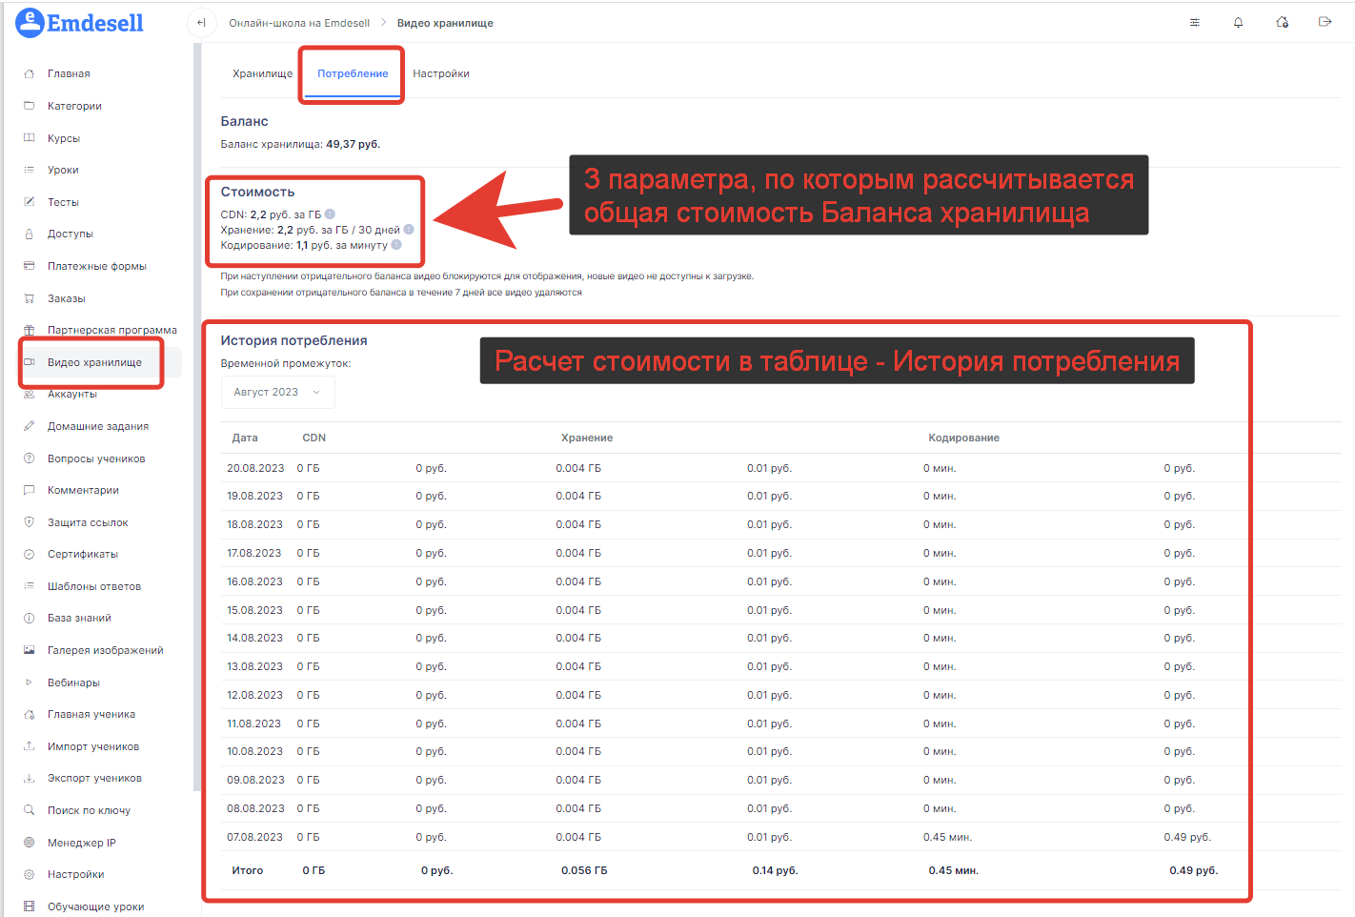The image size is (1355, 917).
Task: Click the Дата column header
Action: click(245, 438)
